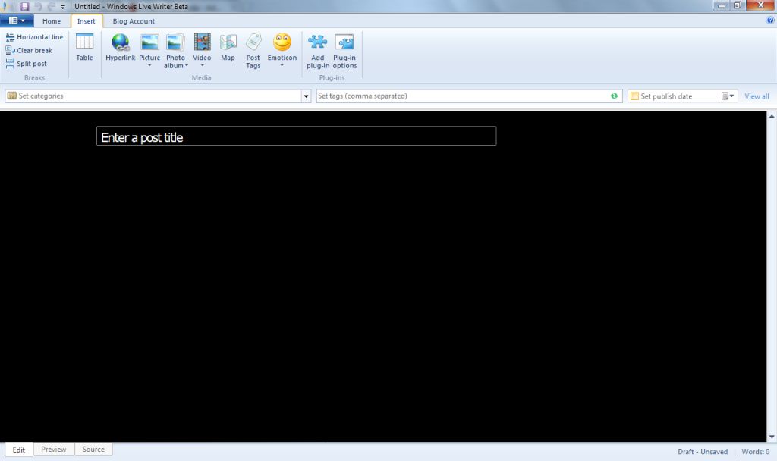Open the blue application menu button

[x=17, y=20]
